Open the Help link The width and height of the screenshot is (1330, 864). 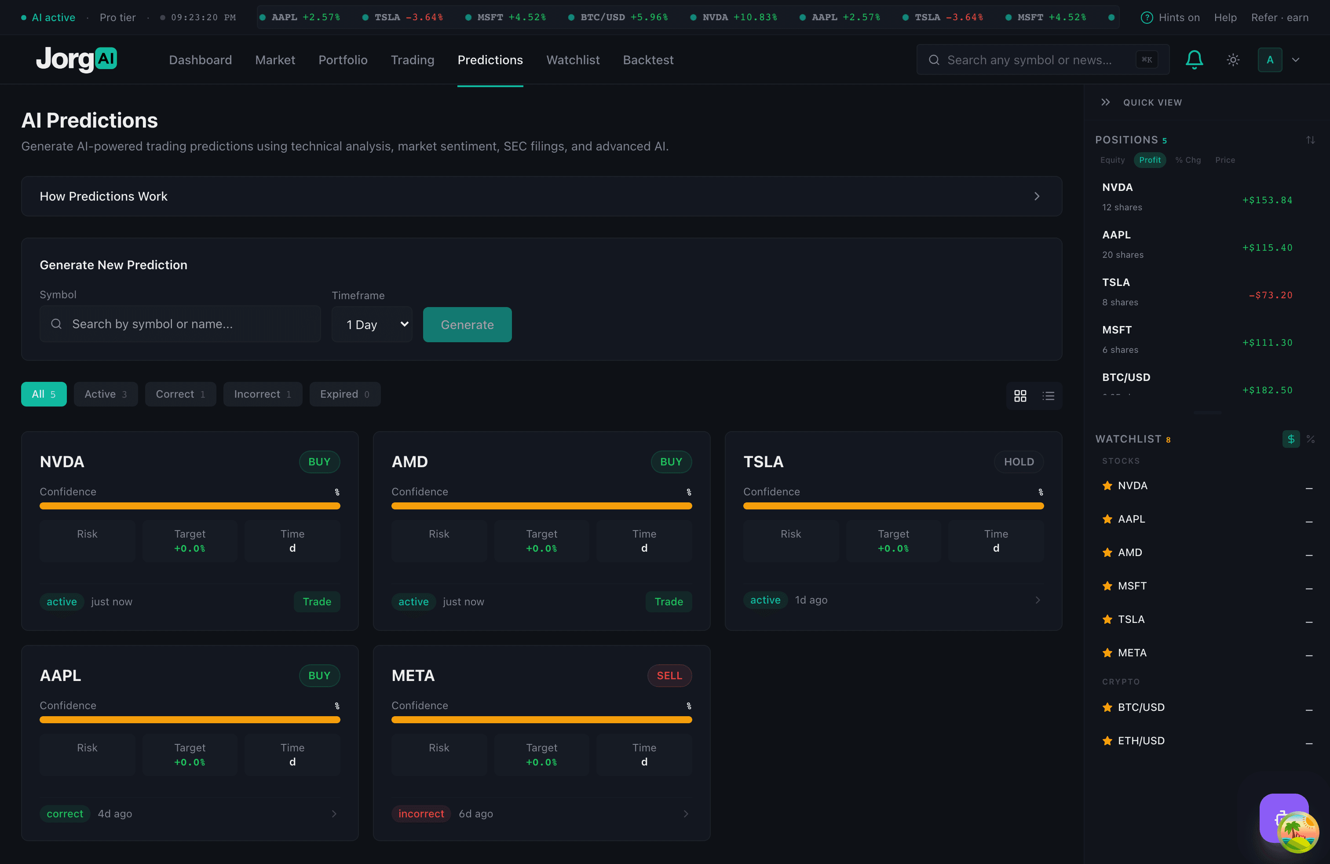point(1225,17)
